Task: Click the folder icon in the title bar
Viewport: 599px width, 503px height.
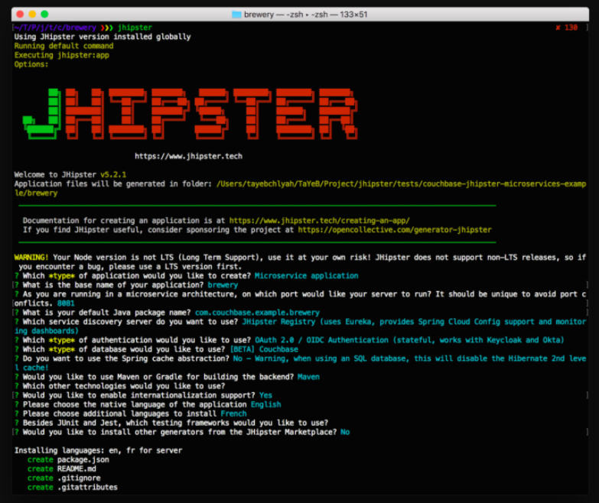Action: 236,14
